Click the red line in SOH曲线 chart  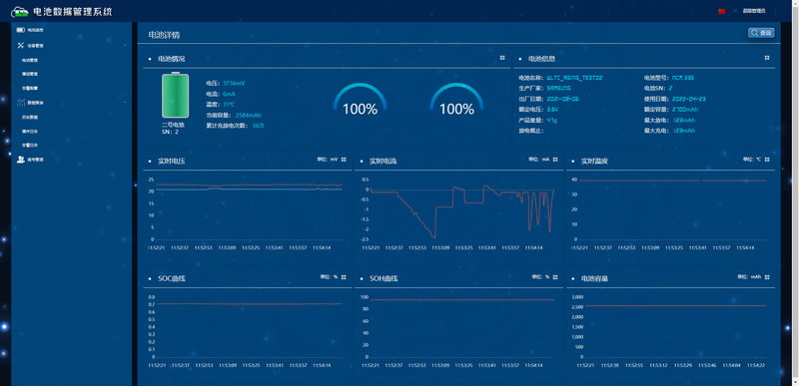[462, 300]
